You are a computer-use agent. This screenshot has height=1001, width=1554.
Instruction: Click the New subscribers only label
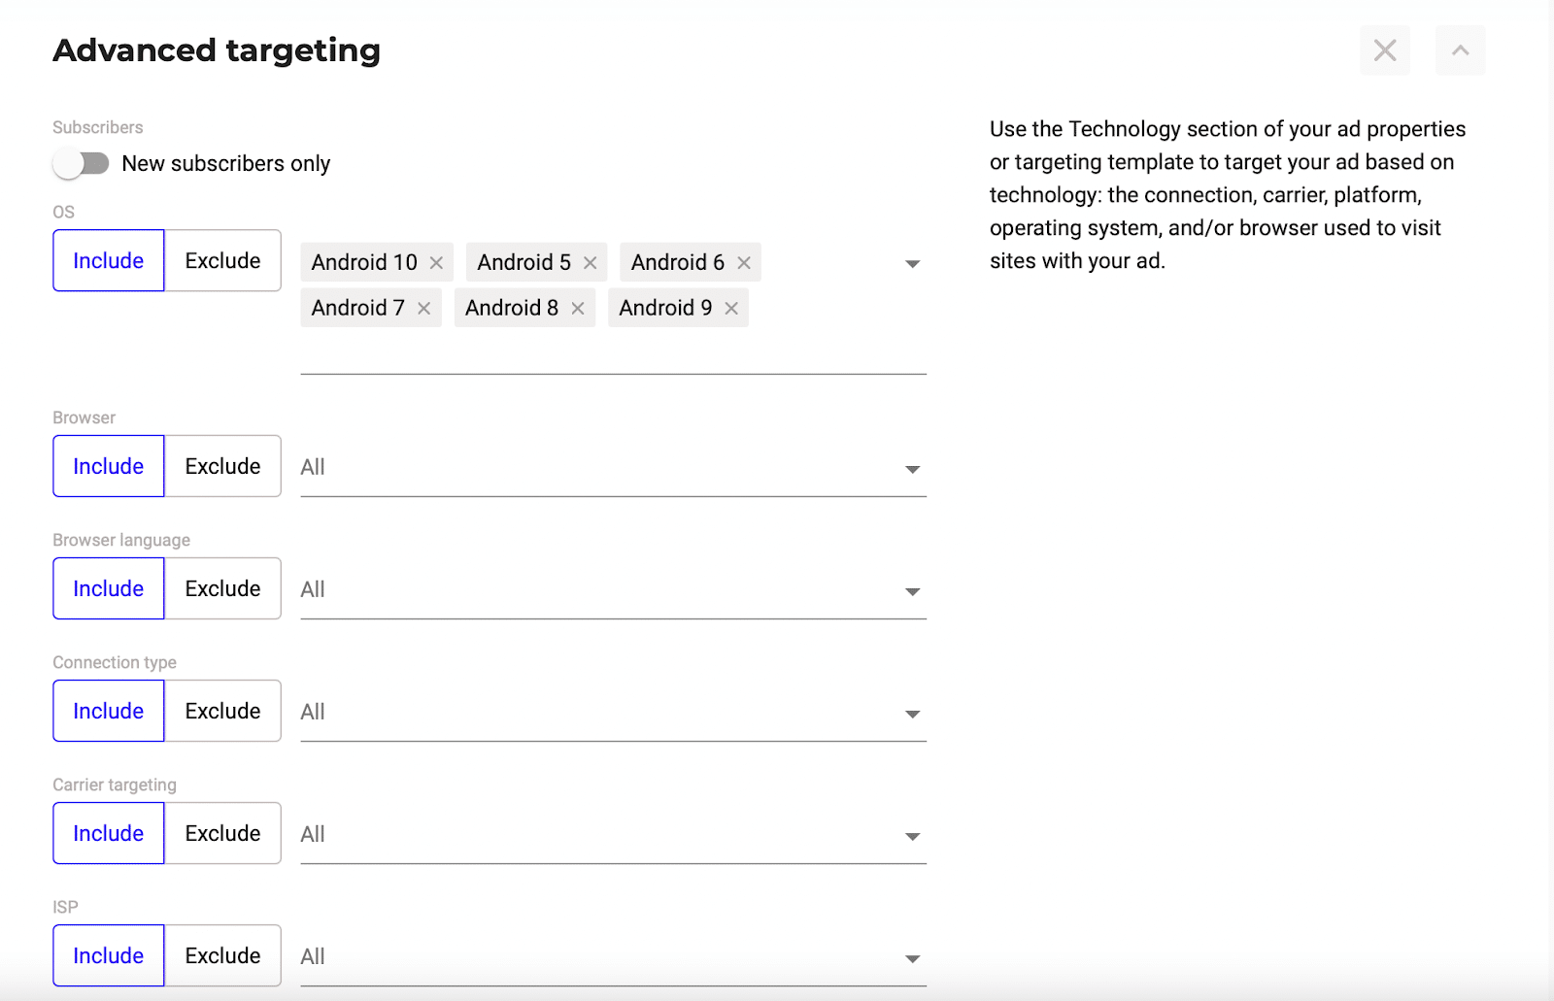(x=226, y=163)
